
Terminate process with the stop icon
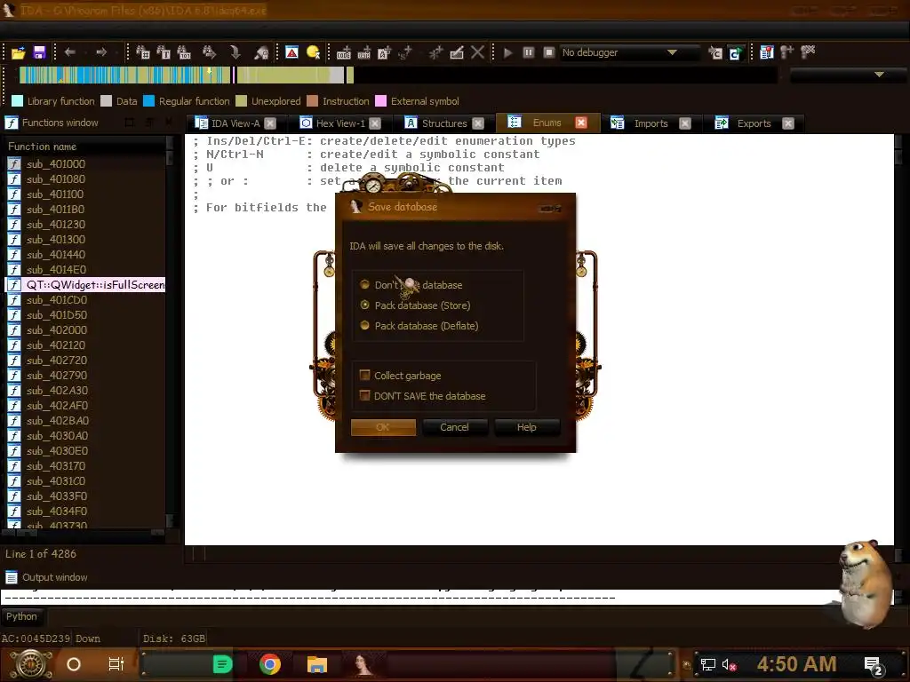pyautogui.click(x=549, y=52)
